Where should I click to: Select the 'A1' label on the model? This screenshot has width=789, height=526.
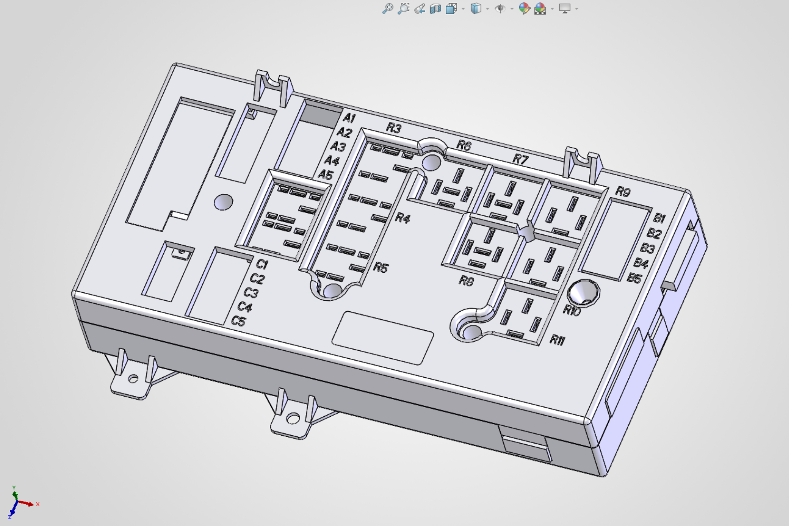(349, 118)
